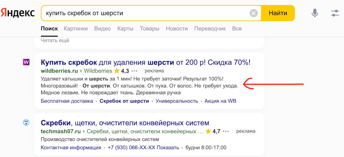
Task: Open the Контактная информация link
Action: pyautogui.click(x=71, y=147)
